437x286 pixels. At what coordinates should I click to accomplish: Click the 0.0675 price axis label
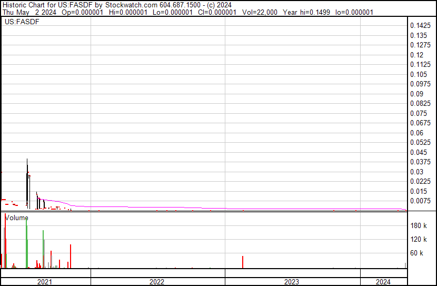(x=420, y=123)
